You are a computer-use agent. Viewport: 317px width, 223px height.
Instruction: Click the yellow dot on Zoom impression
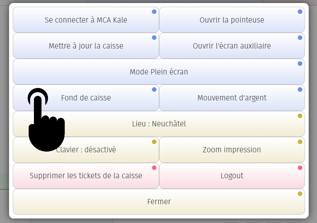point(300,142)
